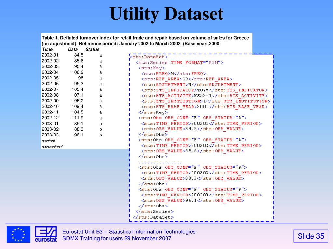Select the data value 89.1
Image resolution: width=333 pixels, height=249 pixels.
[x=79, y=124]
